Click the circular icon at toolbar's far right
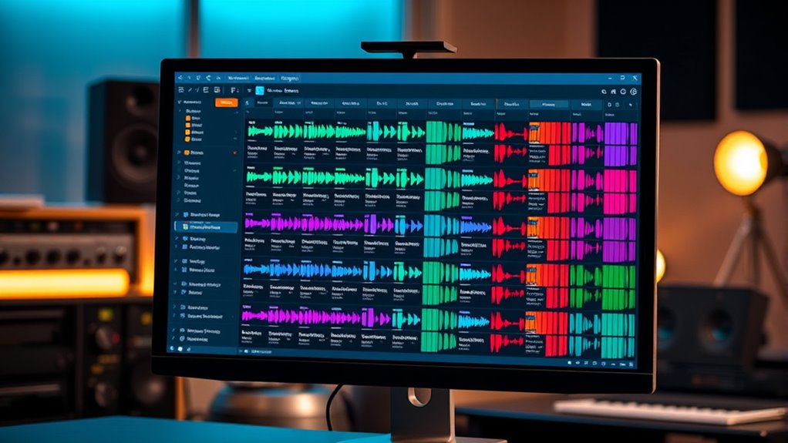The width and height of the screenshot is (788, 443). click(632, 91)
